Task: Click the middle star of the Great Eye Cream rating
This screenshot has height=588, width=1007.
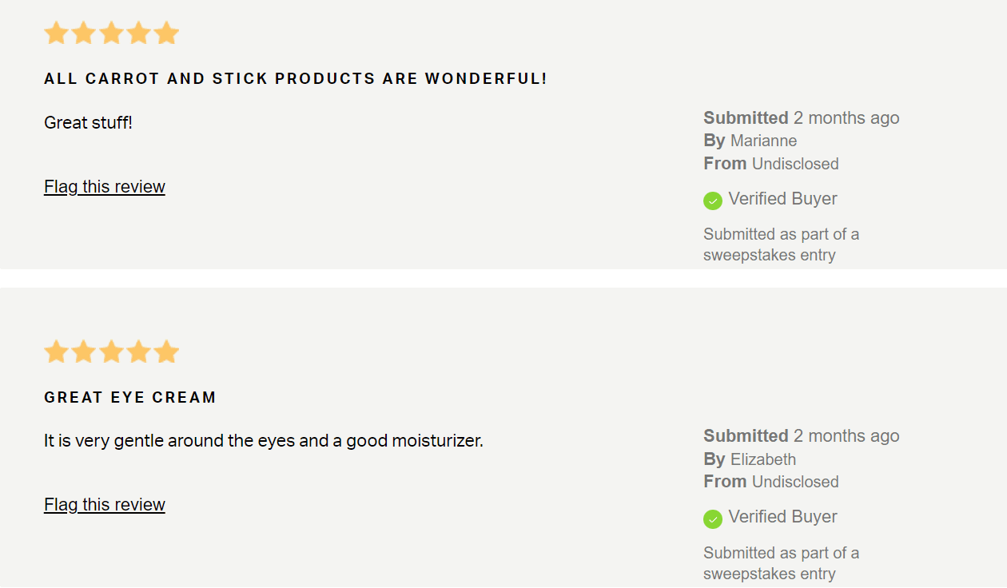Action: pos(111,352)
